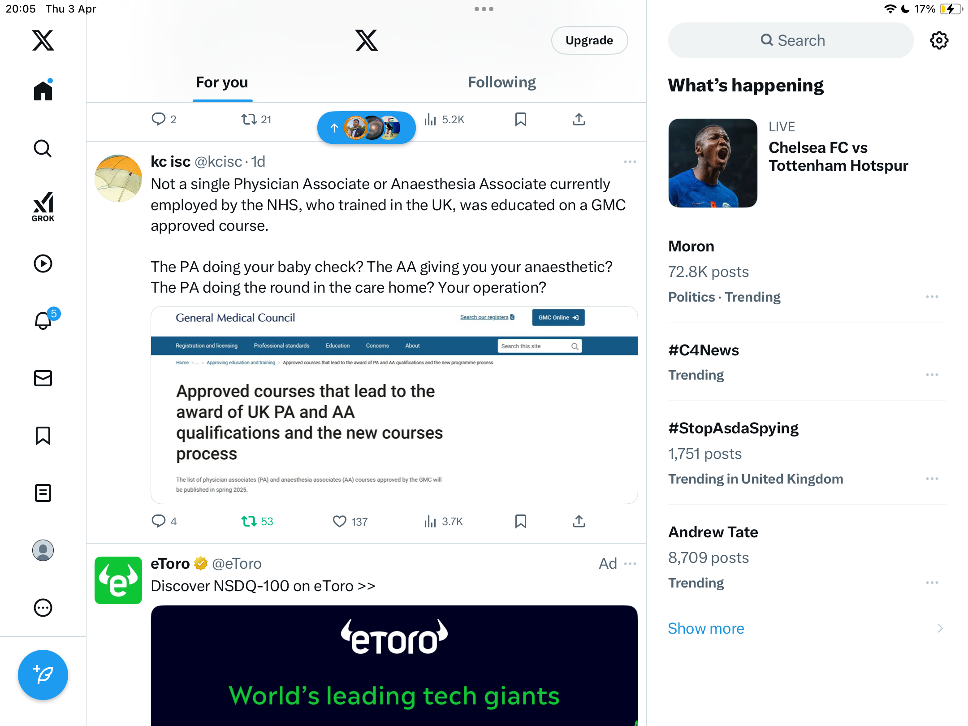Jump to new posts pill with avatars

pyautogui.click(x=367, y=128)
